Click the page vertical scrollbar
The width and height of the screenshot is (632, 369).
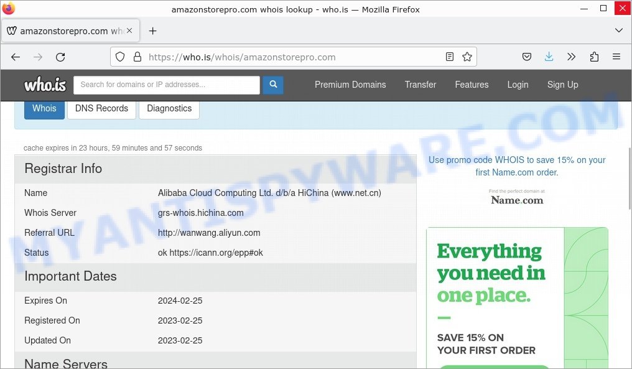630,179
